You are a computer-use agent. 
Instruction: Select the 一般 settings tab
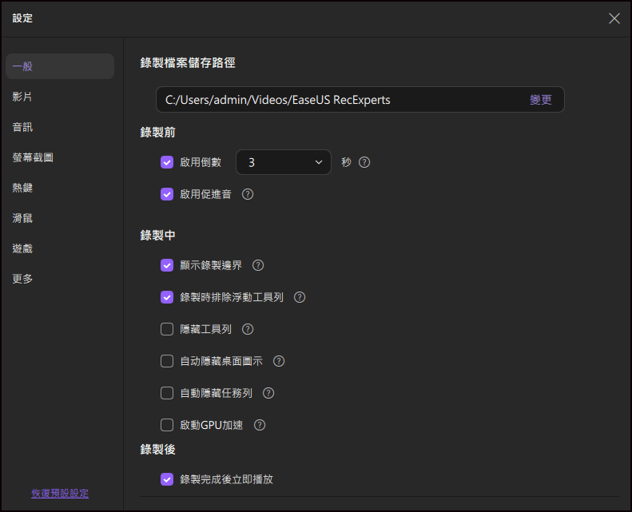click(x=60, y=66)
